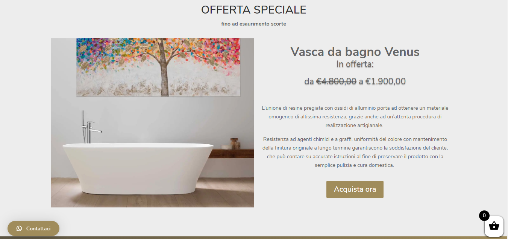Click the paragraph about Resistenza ad agenti chimici
Screen dimensions: 508x239
pos(355,152)
